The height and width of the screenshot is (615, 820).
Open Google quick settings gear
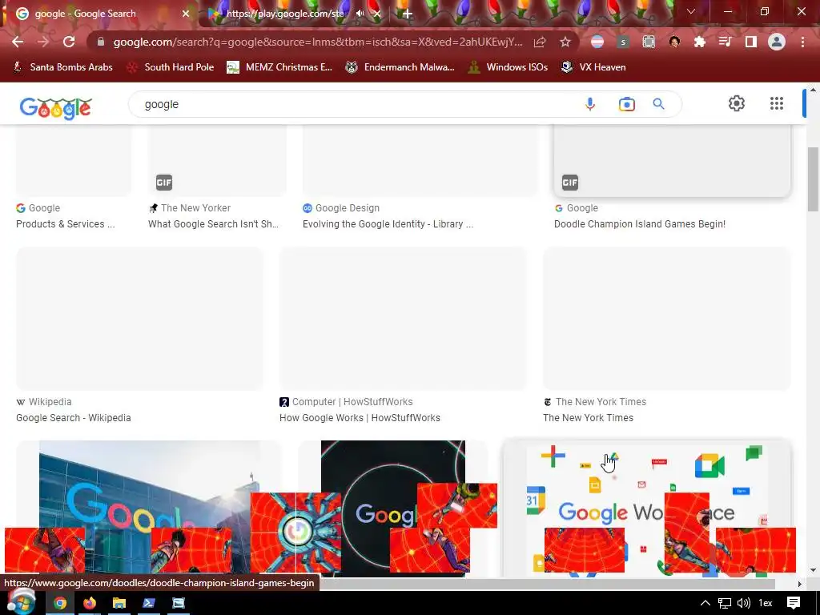point(737,103)
